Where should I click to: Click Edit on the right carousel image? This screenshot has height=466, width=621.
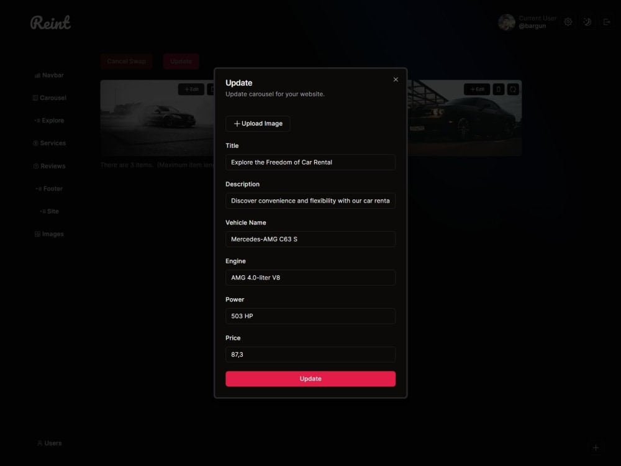pyautogui.click(x=477, y=89)
